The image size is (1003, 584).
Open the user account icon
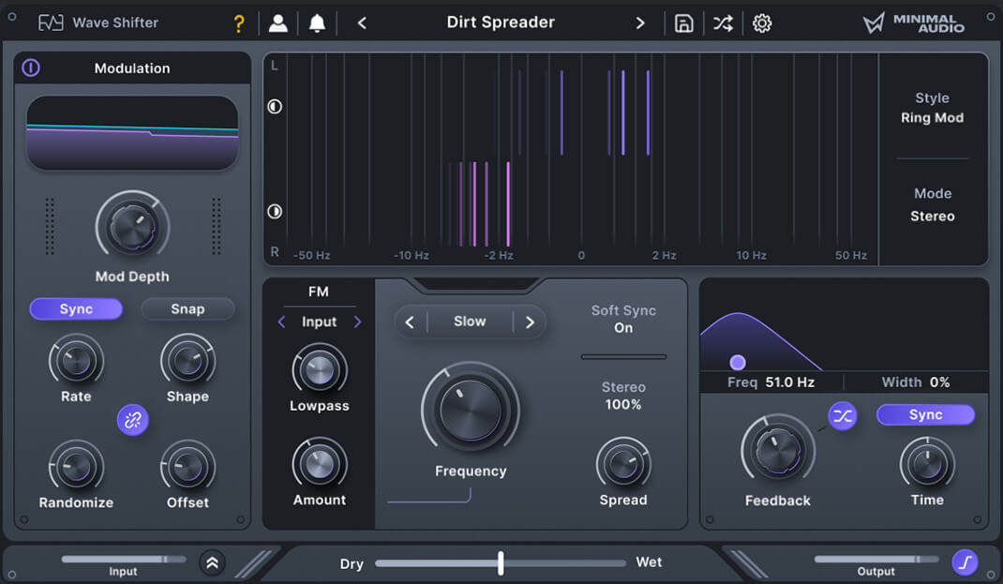point(277,23)
